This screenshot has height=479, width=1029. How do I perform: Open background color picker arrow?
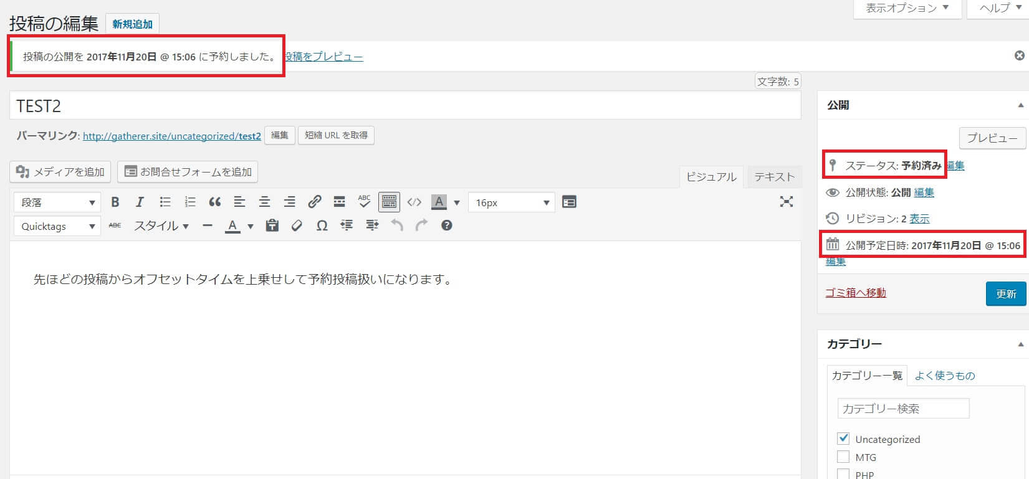point(457,202)
